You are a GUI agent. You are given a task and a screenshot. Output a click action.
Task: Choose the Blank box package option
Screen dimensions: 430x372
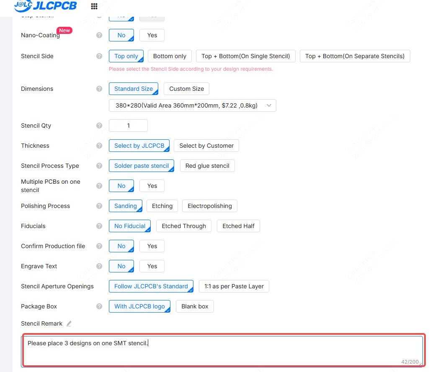point(195,306)
